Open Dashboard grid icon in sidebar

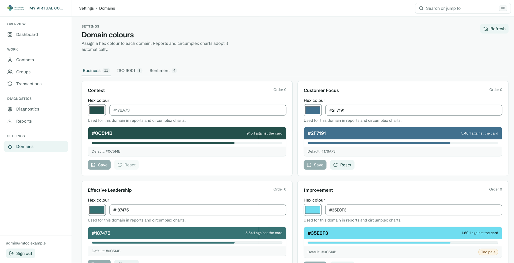(10, 35)
